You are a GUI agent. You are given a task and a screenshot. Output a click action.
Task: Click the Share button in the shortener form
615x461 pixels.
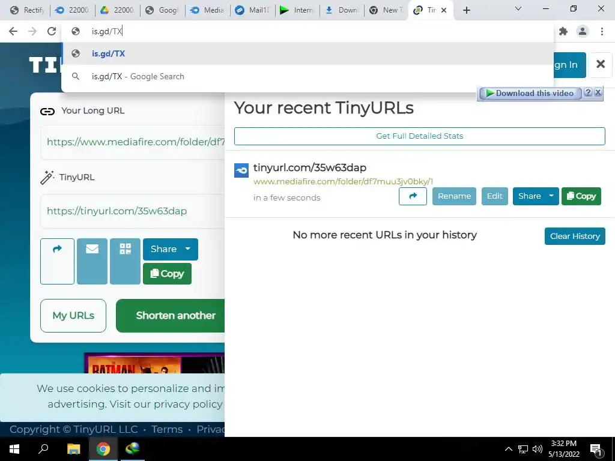click(x=163, y=249)
